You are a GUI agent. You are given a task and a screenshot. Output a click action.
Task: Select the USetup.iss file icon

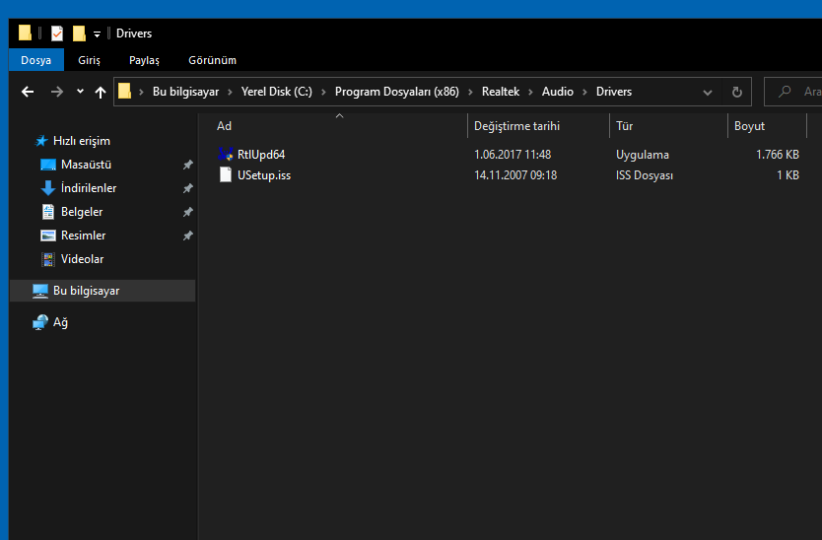tap(227, 175)
